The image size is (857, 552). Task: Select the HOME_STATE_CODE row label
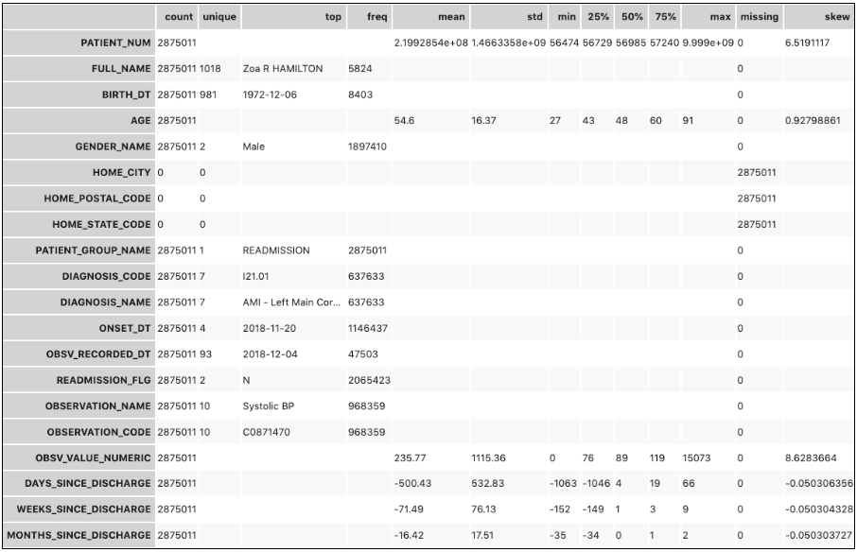click(x=79, y=224)
